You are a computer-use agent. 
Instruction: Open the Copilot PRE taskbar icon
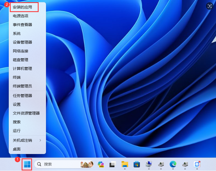(101, 164)
